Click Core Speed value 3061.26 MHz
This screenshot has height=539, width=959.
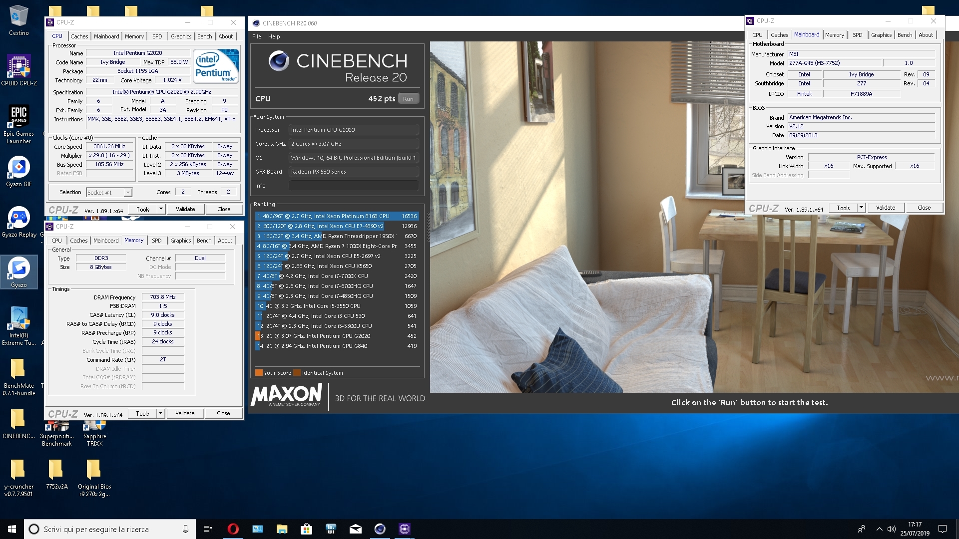click(109, 146)
